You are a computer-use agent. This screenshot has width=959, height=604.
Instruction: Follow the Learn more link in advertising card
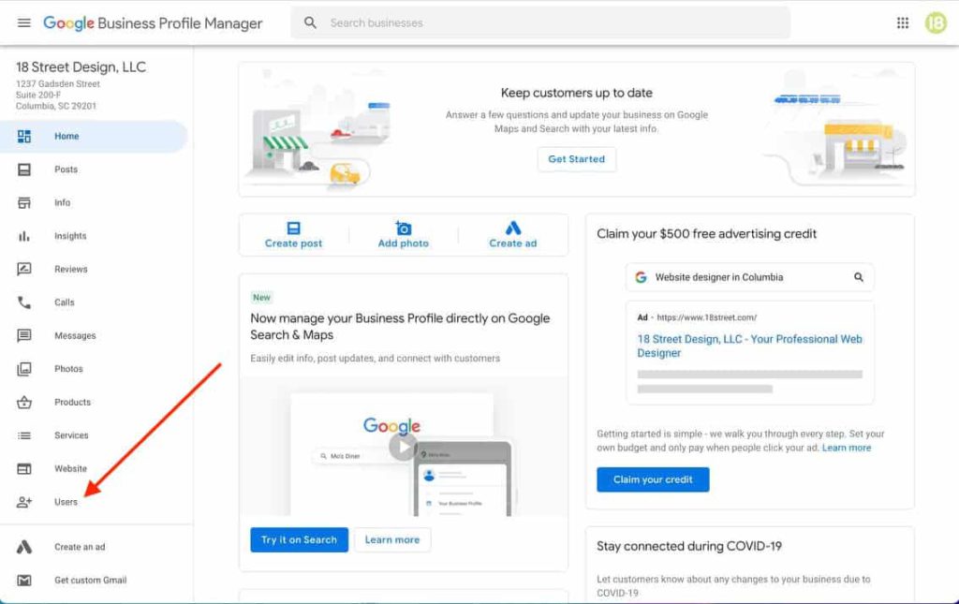pos(847,449)
